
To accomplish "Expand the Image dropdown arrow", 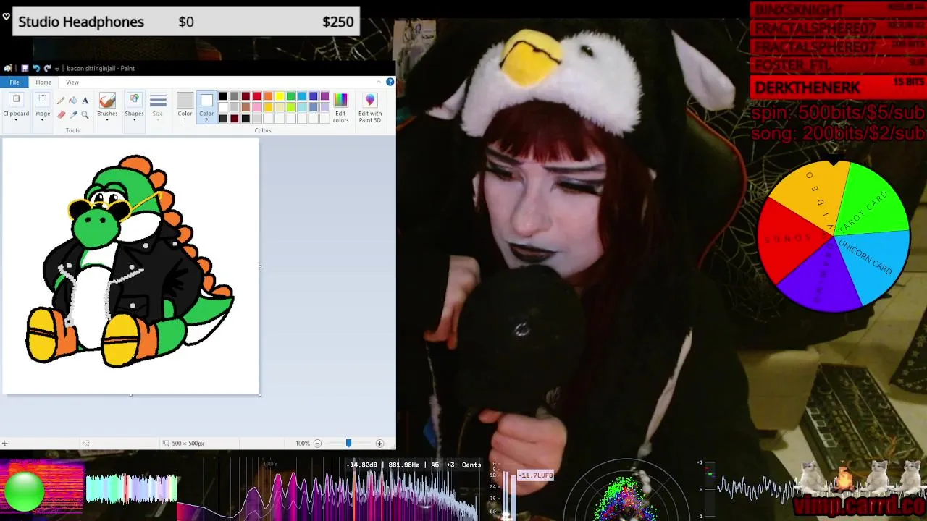I will coord(42,120).
